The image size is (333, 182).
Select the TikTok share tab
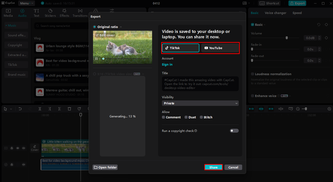coord(181,48)
